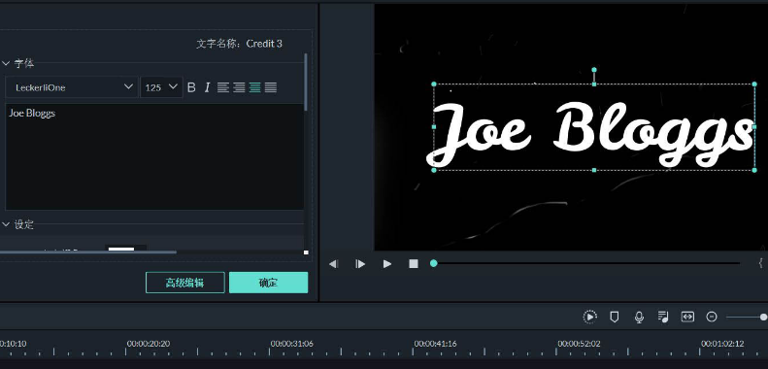Select center text alignment
Screen dimensions: 768x369
[x=254, y=87]
